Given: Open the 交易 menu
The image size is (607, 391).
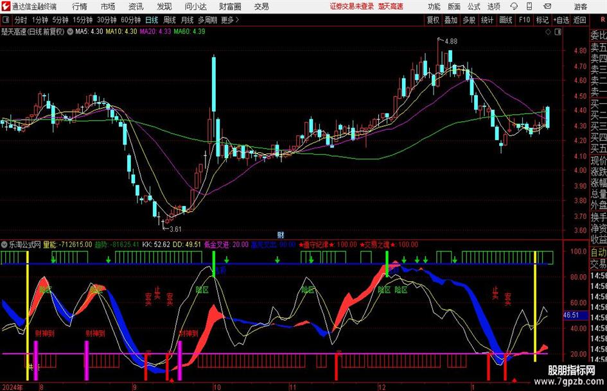Looking at the screenshot, I should pos(261,6).
